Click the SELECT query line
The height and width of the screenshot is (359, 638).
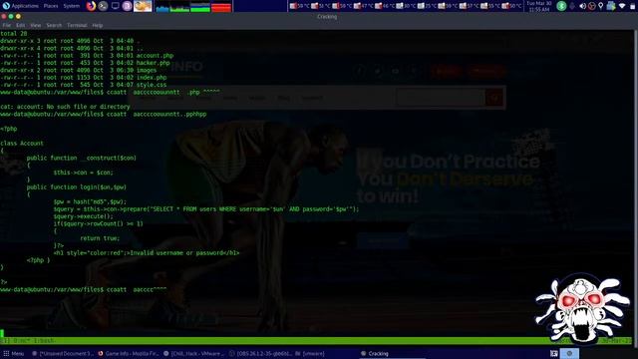[x=206, y=209]
